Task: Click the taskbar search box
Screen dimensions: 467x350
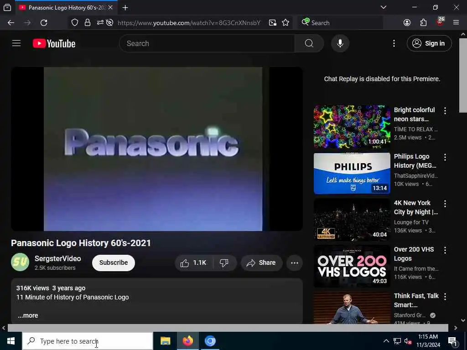Action: [88, 341]
